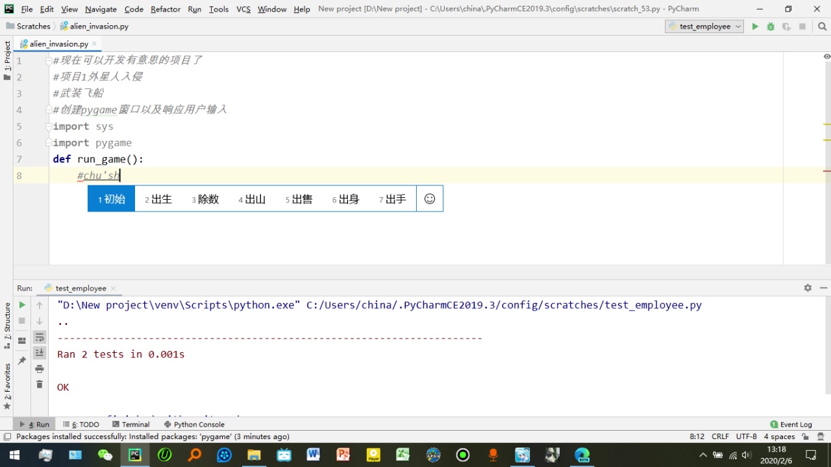This screenshot has height=467, width=831.
Task: Open Run console settings gear
Action: click(x=808, y=288)
